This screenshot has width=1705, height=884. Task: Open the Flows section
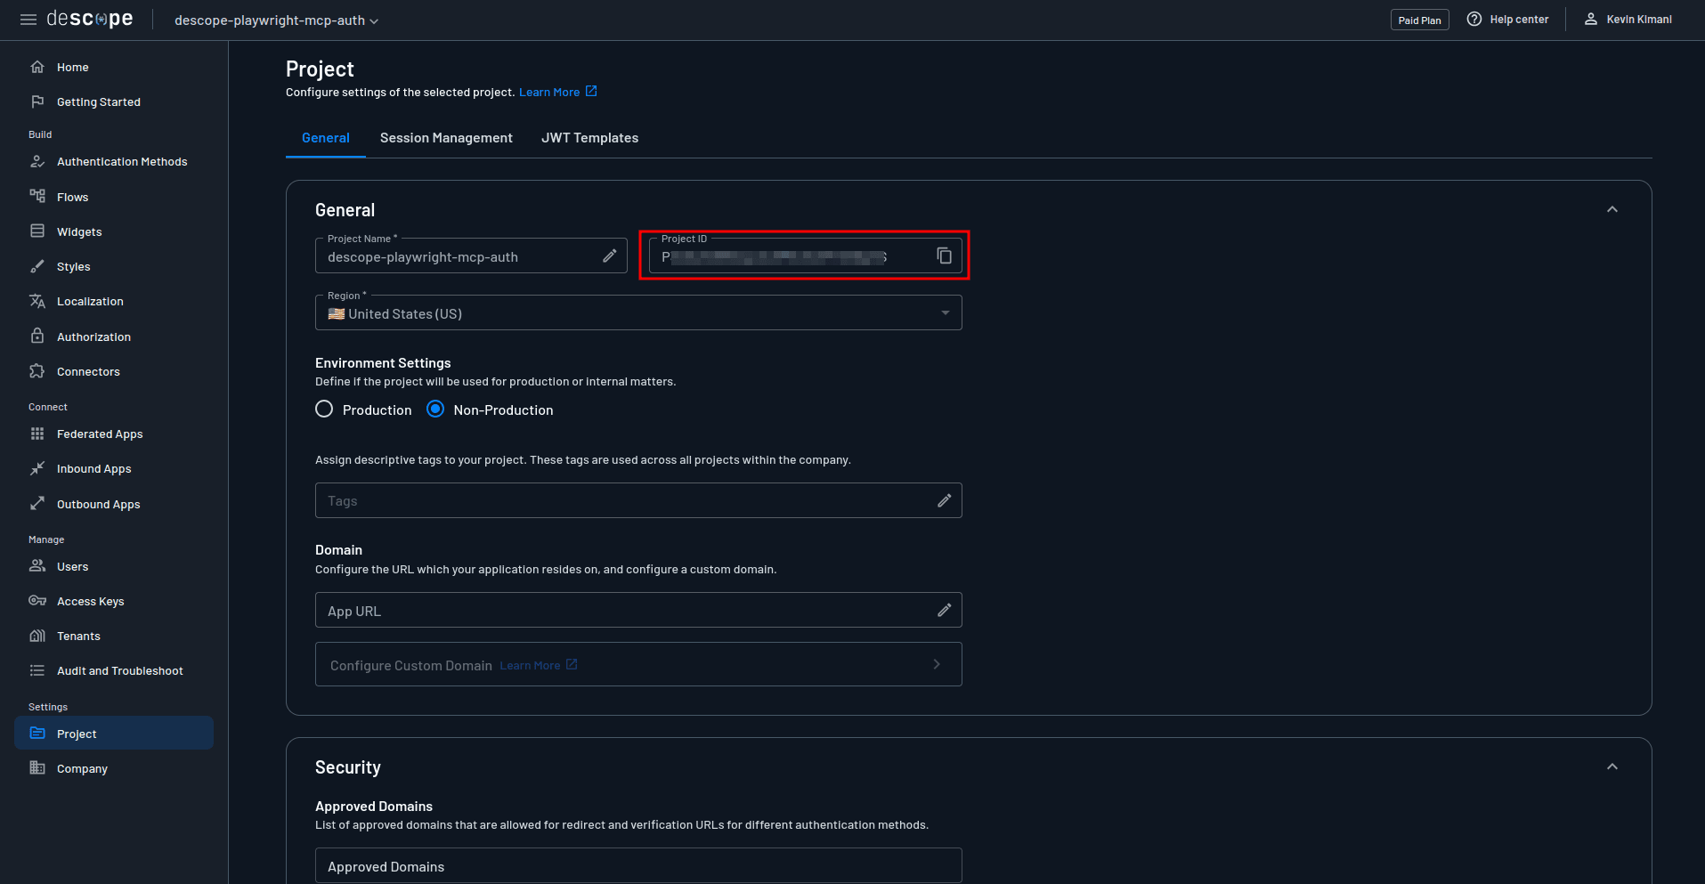[x=72, y=197]
